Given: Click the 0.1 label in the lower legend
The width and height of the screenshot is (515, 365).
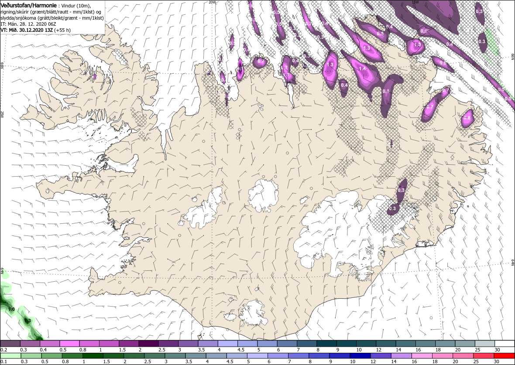Looking at the screenshot, I should click(x=4, y=362).
